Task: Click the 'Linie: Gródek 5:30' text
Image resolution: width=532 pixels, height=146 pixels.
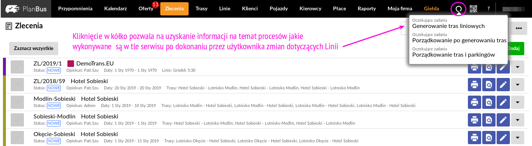Action: pos(179,70)
